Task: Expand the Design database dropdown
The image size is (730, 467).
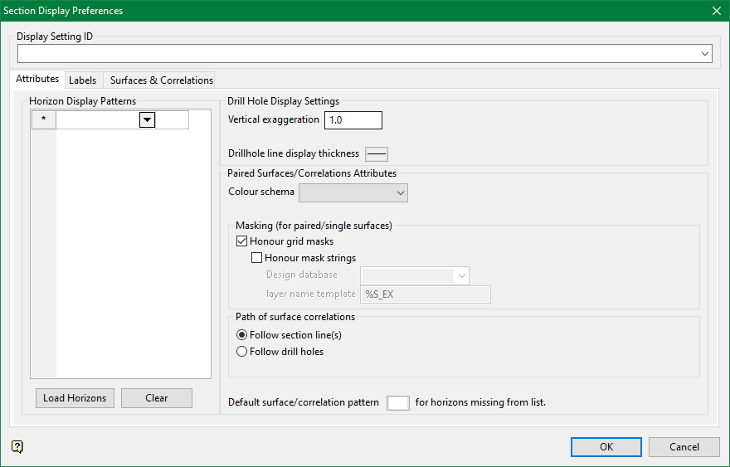Action: tap(460, 275)
